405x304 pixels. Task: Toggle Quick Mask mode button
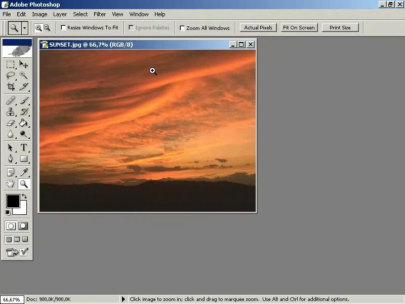[x=23, y=226]
